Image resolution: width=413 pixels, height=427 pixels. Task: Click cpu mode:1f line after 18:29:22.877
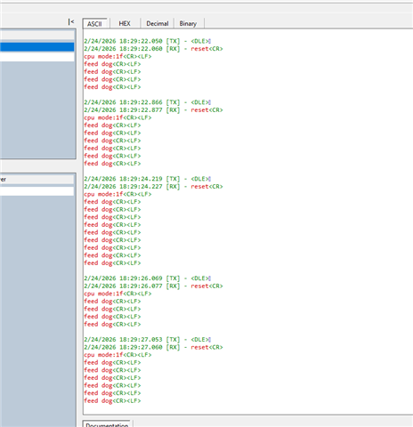pyautogui.click(x=117, y=117)
